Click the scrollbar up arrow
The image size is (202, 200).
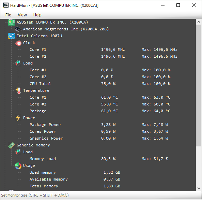point(199,22)
